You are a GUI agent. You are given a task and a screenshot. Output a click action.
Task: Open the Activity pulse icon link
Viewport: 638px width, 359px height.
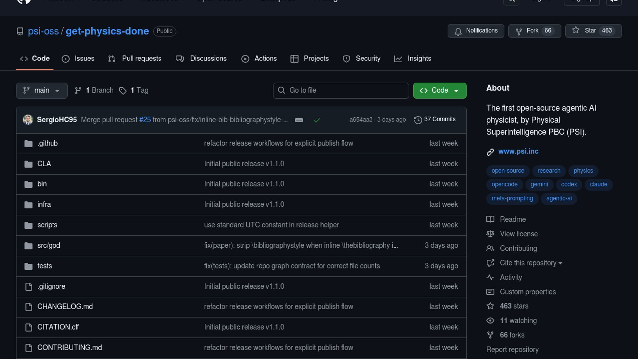(490, 277)
